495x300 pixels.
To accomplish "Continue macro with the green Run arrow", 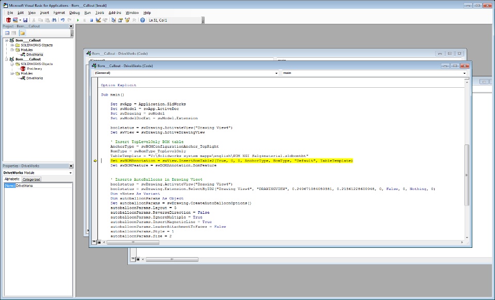I will 78,20.
